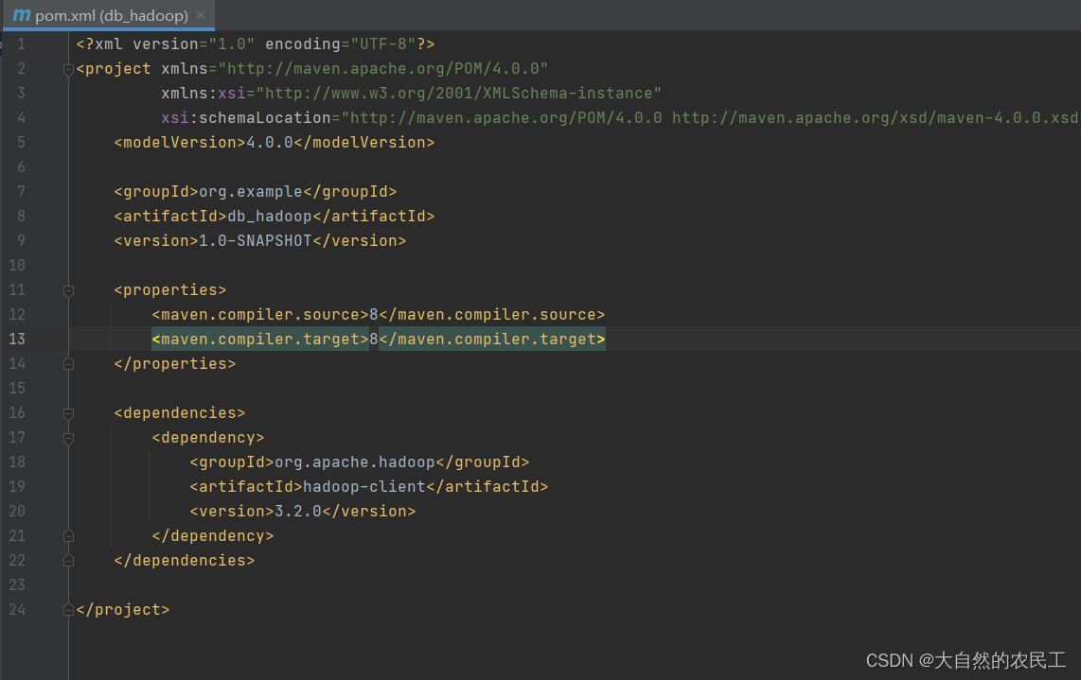Click line number 20 in the gutter
1081x680 pixels.
[17, 512]
